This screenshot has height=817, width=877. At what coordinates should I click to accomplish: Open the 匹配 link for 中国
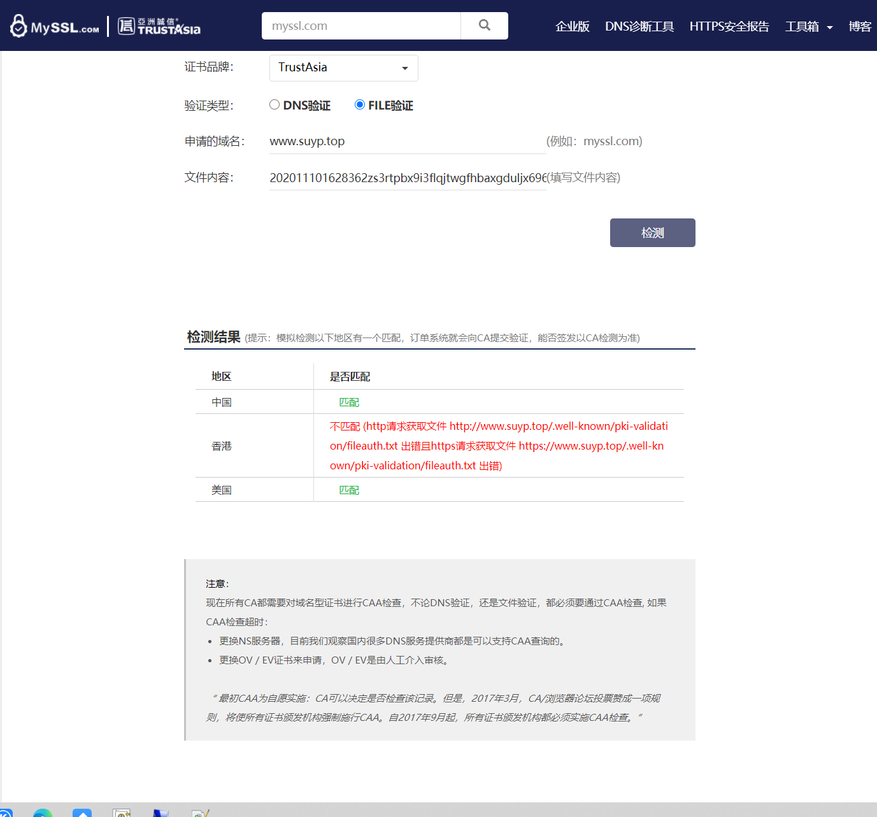[349, 402]
